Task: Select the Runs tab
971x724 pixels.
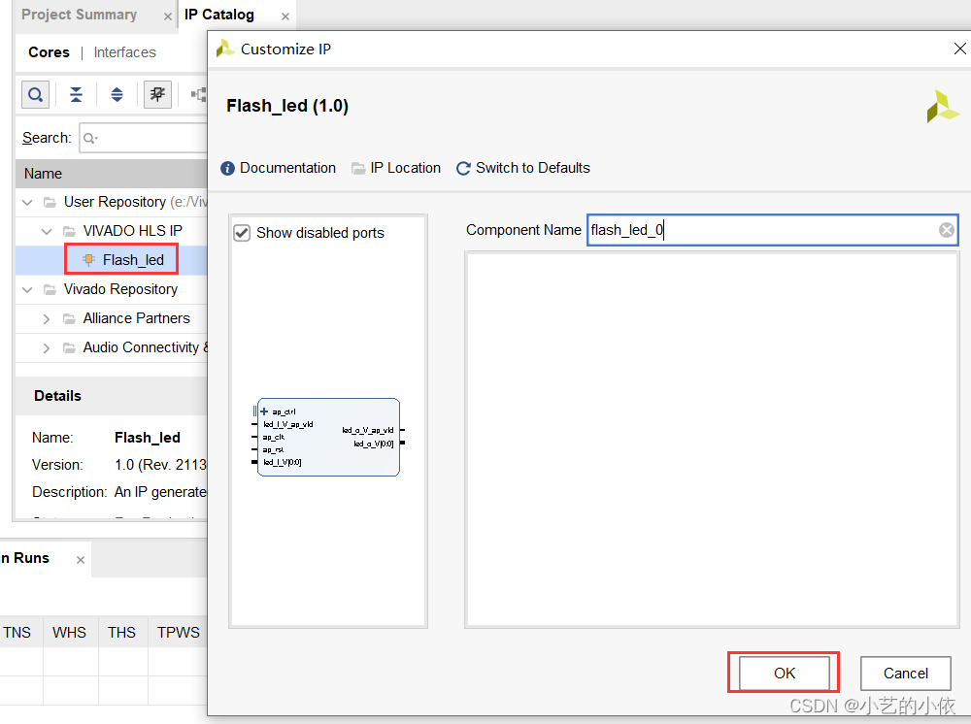Action: pyautogui.click(x=26, y=558)
